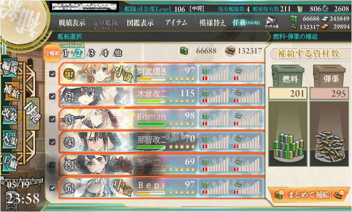Click the 弾薬 ammo crate icon
The width and height of the screenshot is (352, 212).
pos(330,76)
